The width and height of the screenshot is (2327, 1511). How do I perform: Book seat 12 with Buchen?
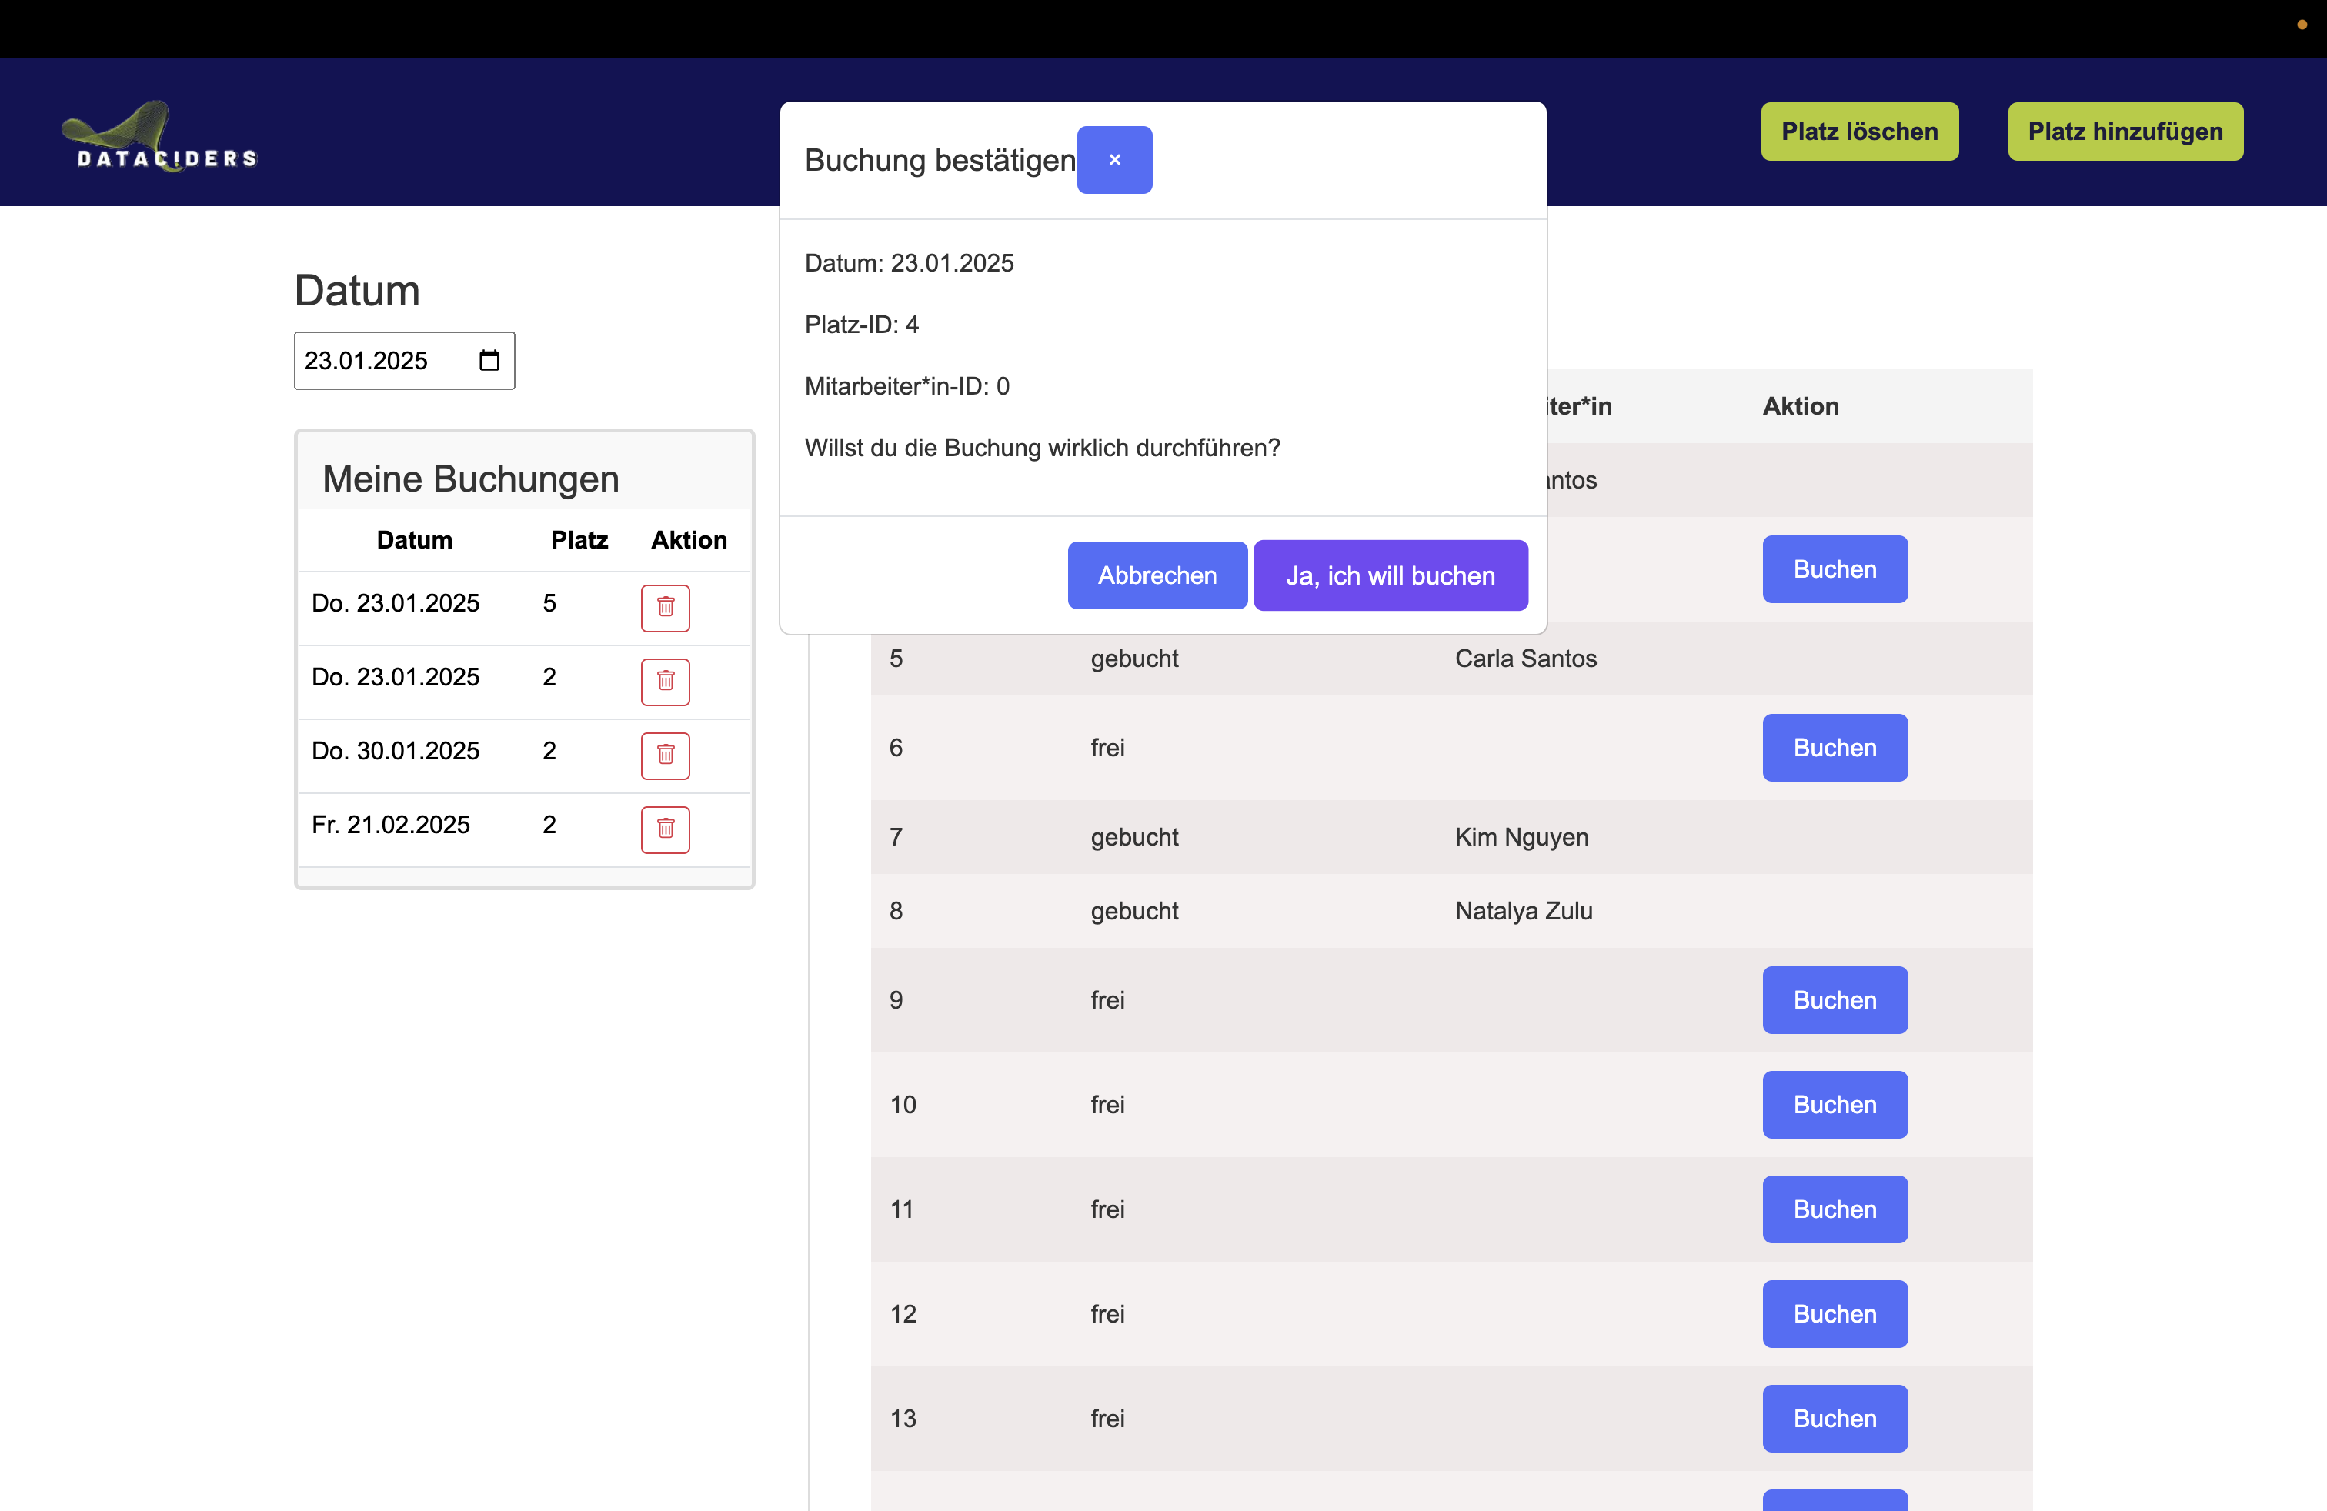(1835, 1313)
